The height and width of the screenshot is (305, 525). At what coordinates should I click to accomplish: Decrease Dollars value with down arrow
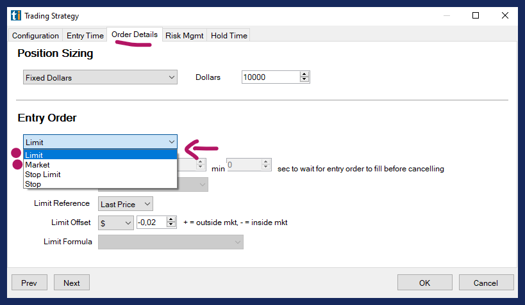(x=304, y=81)
